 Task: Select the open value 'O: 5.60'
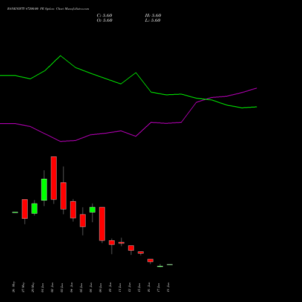104,20
